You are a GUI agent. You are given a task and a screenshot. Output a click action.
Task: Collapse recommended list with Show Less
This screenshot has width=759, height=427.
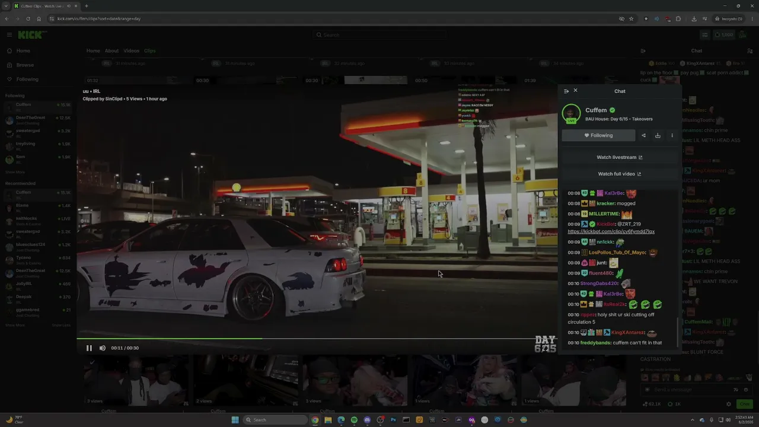pos(61,325)
